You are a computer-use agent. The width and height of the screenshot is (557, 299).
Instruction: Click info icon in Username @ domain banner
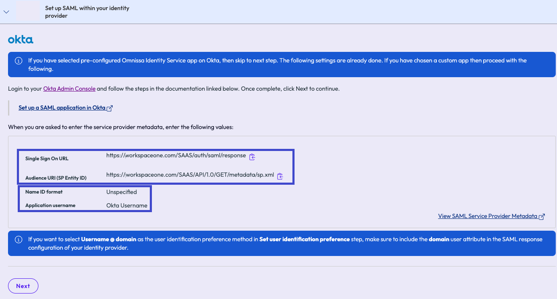19,240
